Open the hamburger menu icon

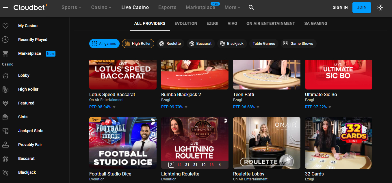tap(5, 8)
